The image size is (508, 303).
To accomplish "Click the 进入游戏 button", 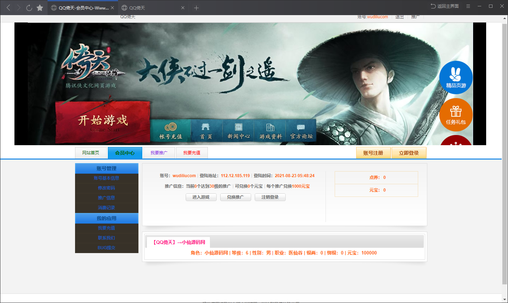I will [x=201, y=197].
